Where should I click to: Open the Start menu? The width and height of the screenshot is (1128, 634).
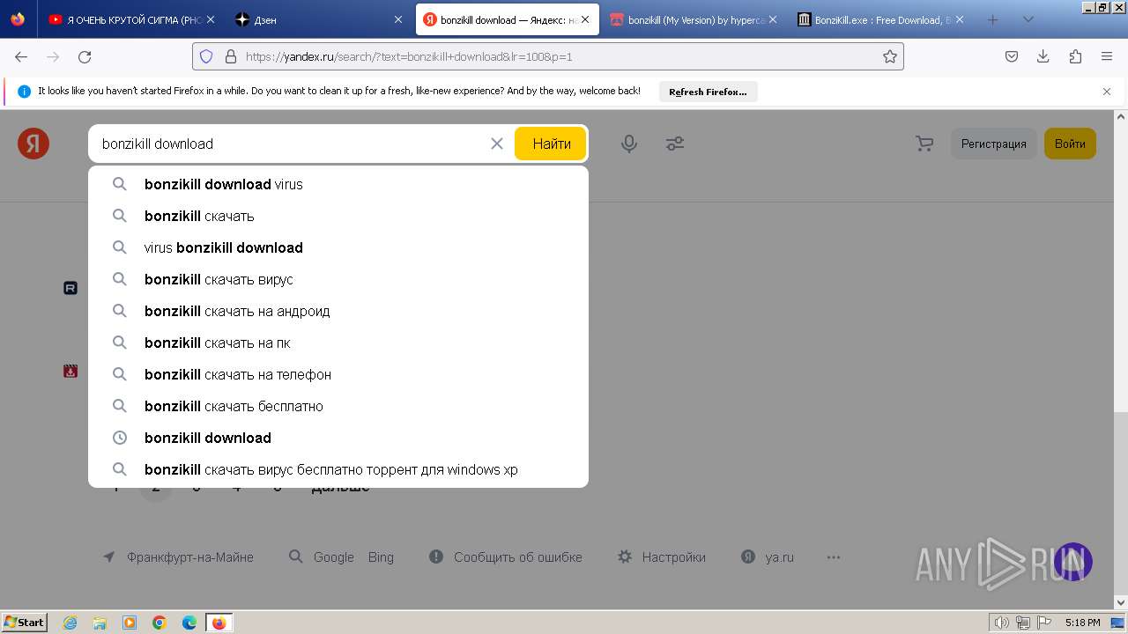click(x=25, y=623)
